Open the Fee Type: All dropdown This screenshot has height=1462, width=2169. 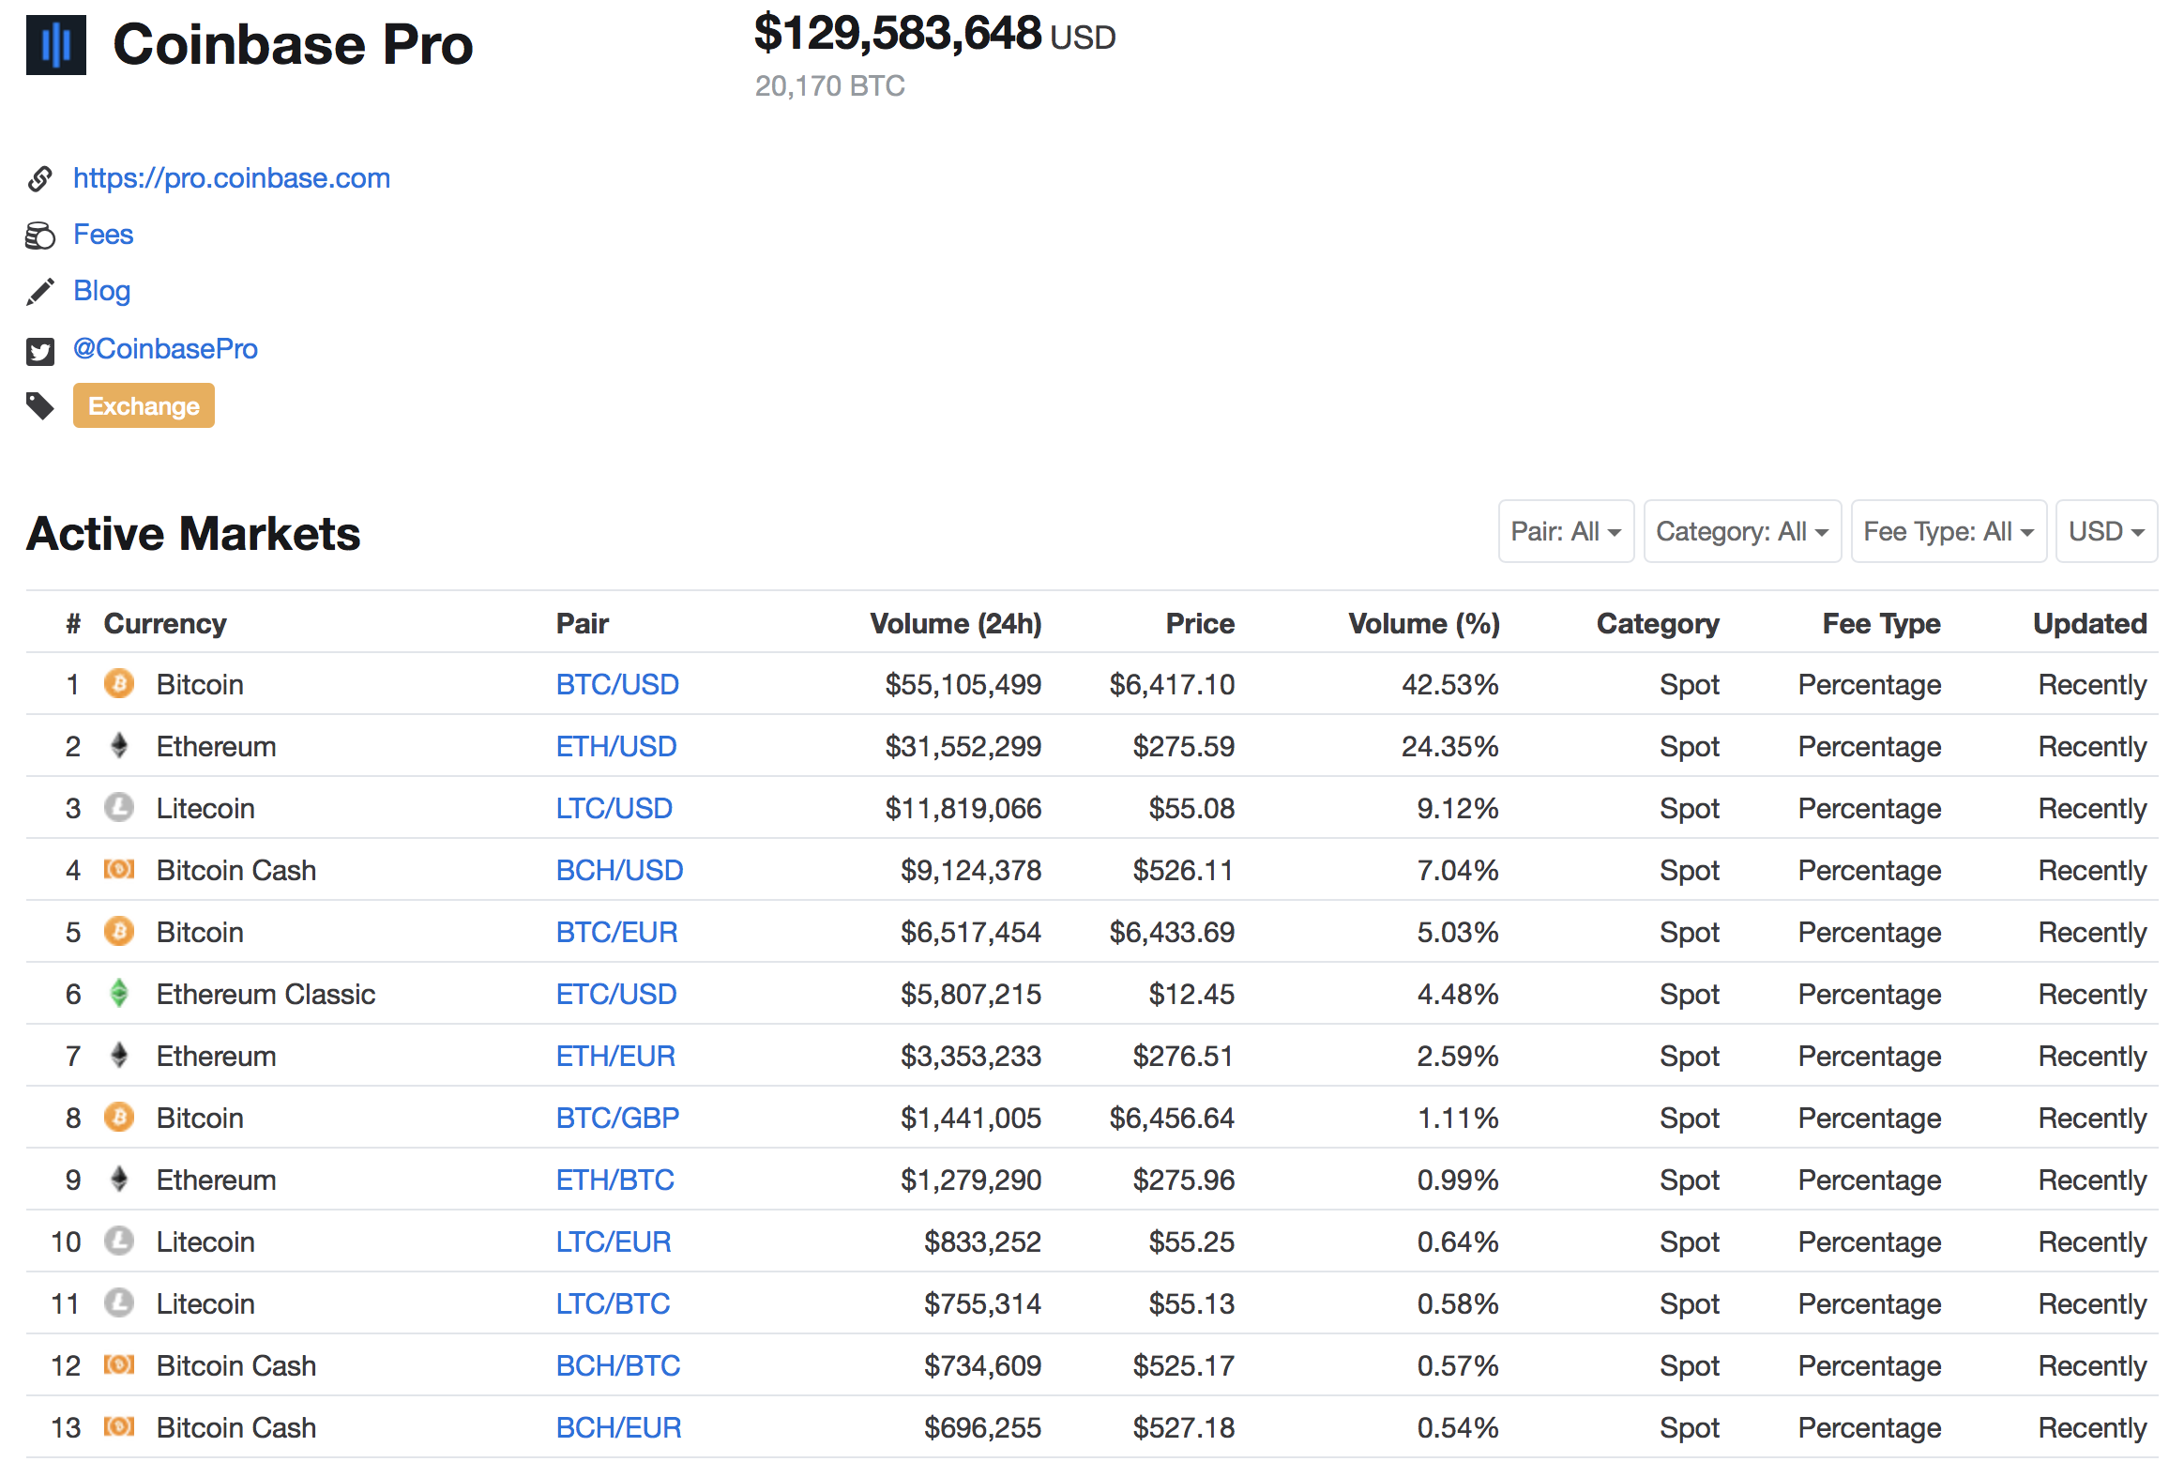tap(1949, 531)
